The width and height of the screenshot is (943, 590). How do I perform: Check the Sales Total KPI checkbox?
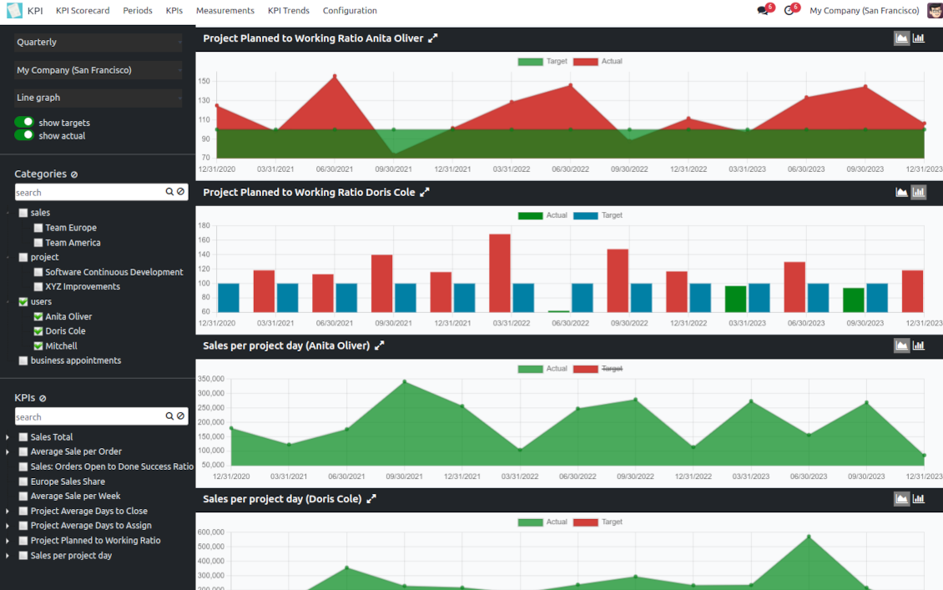click(x=23, y=437)
